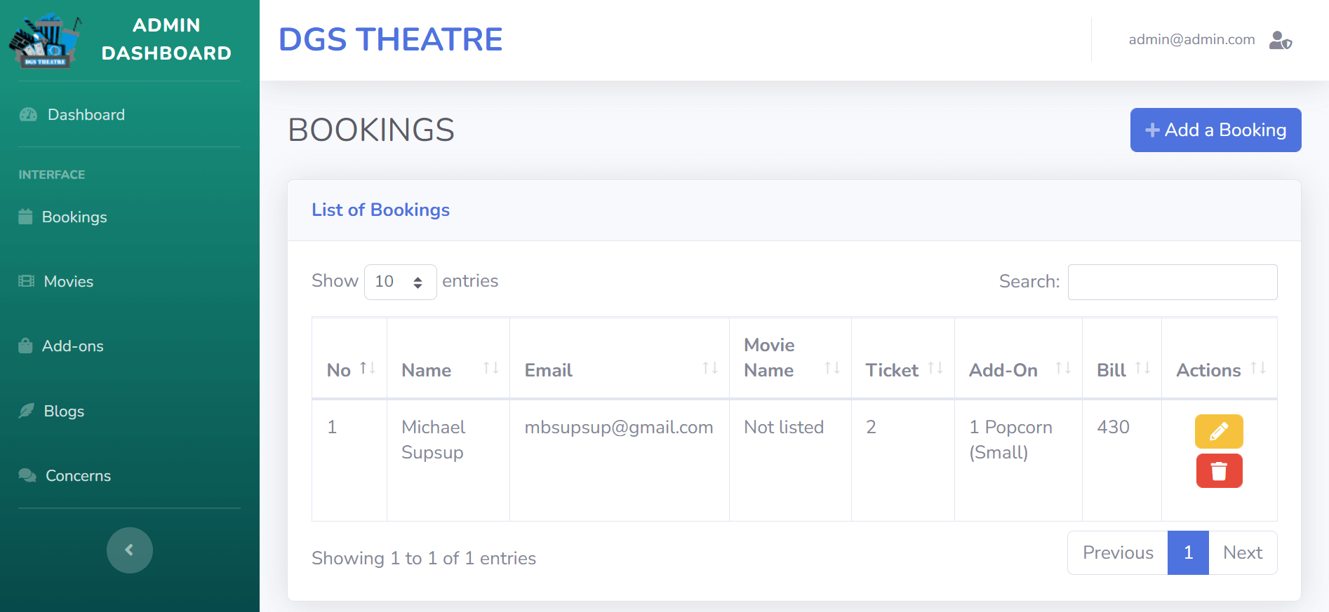Image resolution: width=1329 pixels, height=612 pixels.
Task: Click the Add a Booking button
Action: coord(1215,130)
